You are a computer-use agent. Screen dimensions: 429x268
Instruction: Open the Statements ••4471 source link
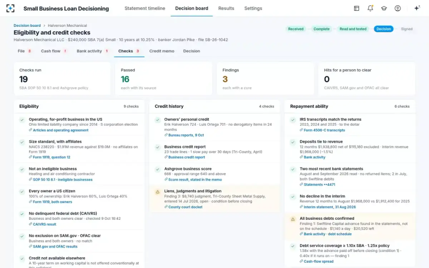point(320,185)
